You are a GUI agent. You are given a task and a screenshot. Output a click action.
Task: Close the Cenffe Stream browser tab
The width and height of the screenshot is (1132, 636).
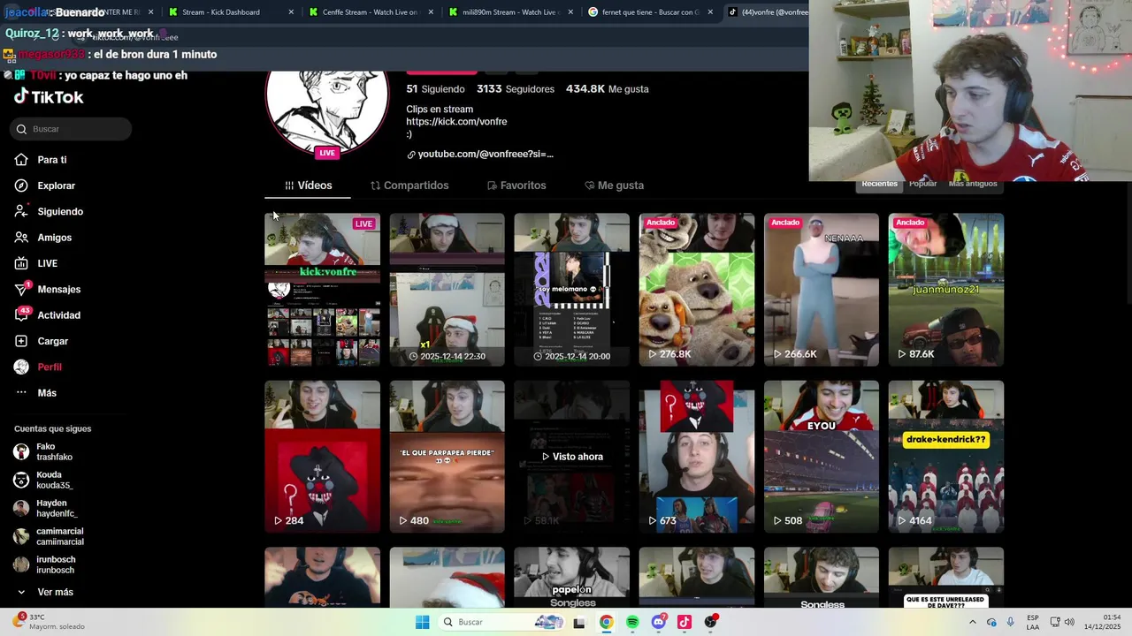click(x=431, y=12)
